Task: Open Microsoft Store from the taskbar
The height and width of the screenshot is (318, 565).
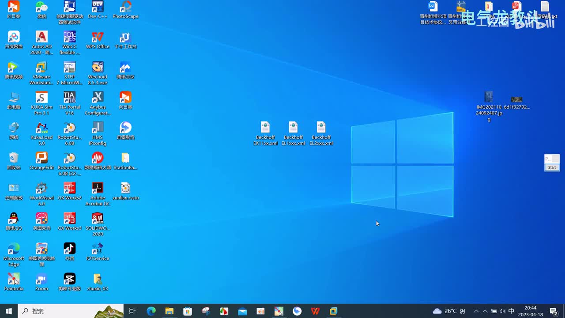Action: [x=188, y=311]
